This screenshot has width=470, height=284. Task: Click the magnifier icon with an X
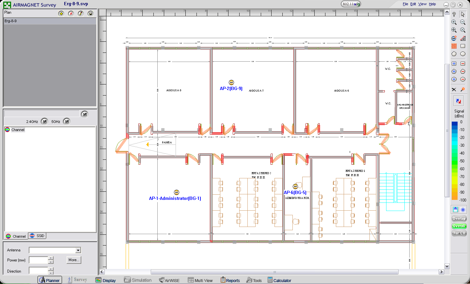[x=463, y=30]
